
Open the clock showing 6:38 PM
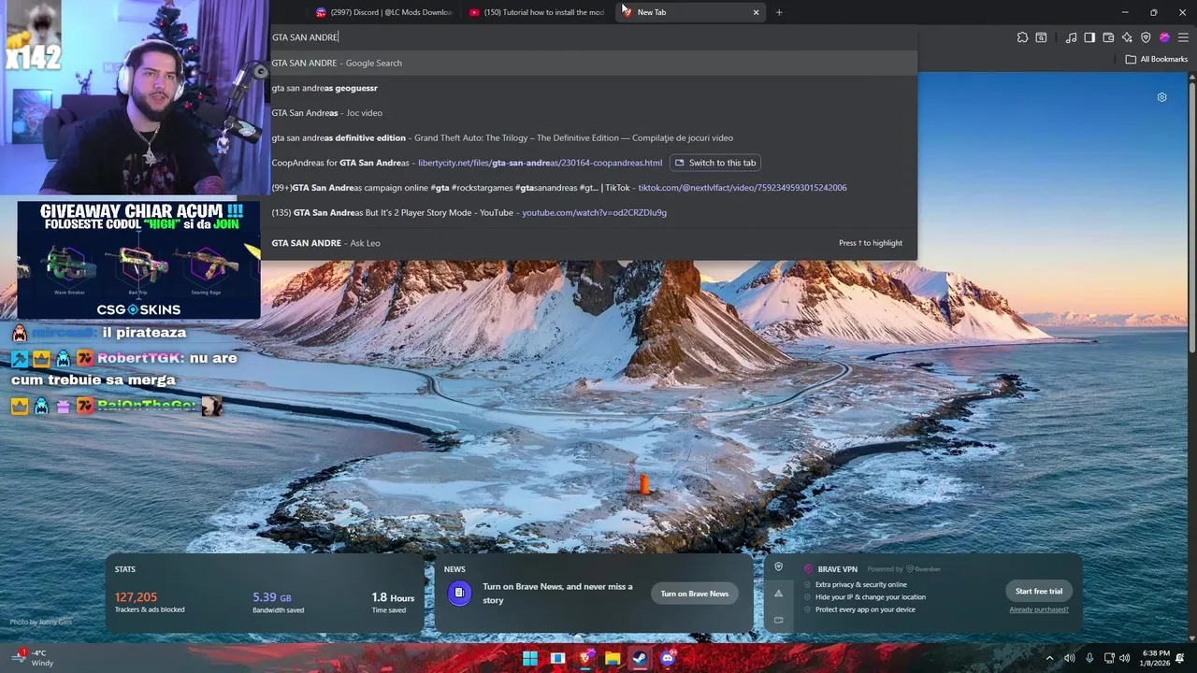(1155, 658)
